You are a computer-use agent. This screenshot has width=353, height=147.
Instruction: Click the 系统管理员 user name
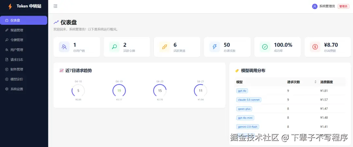click(x=327, y=7)
